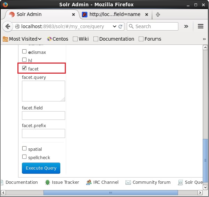Open a new tab with the plus icon
209x197 pixels.
point(158,15)
